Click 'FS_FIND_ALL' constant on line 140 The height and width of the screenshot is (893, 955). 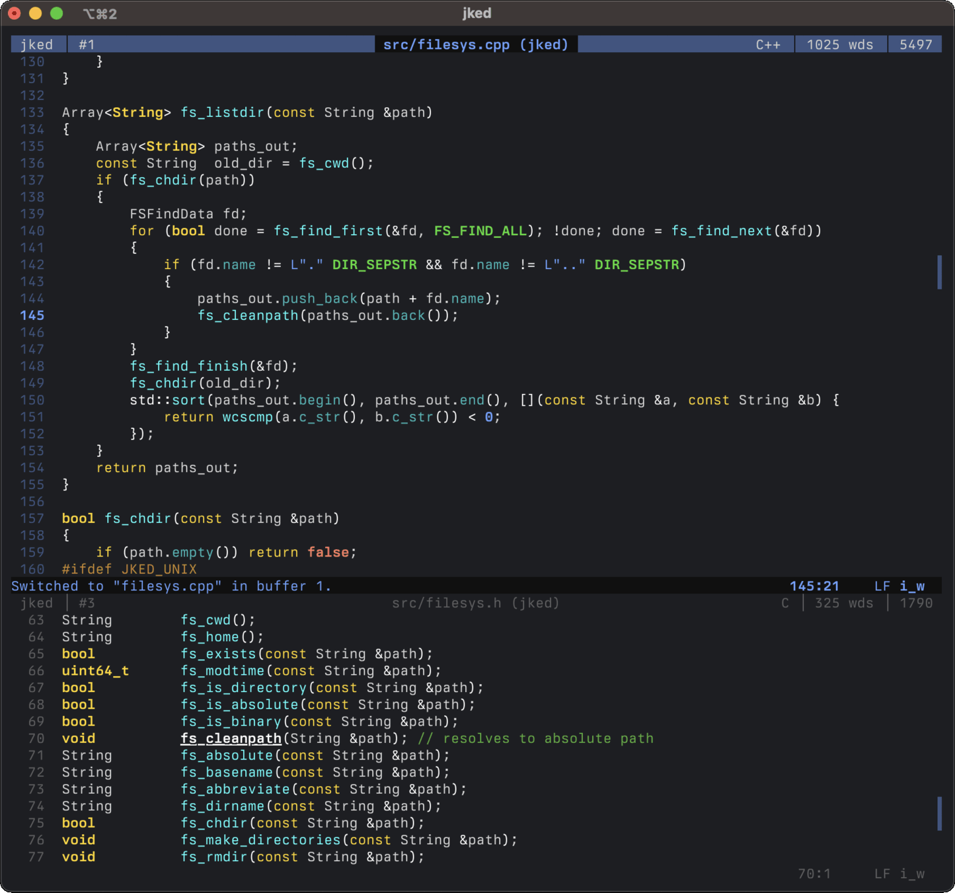pyautogui.click(x=480, y=231)
